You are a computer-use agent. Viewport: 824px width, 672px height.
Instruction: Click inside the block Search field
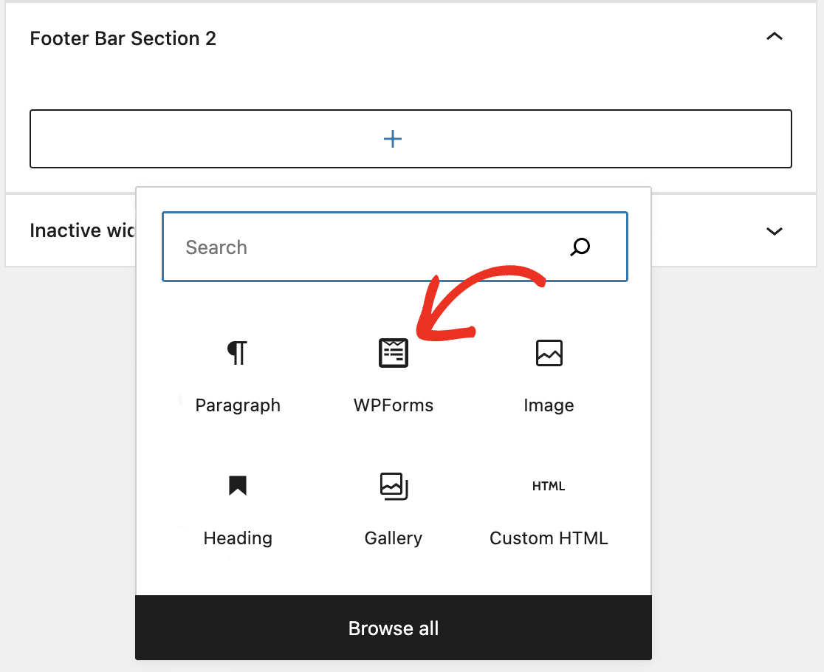[x=332, y=247]
